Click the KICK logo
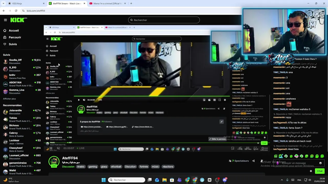This screenshot has width=328, height=184. click(x=19, y=20)
